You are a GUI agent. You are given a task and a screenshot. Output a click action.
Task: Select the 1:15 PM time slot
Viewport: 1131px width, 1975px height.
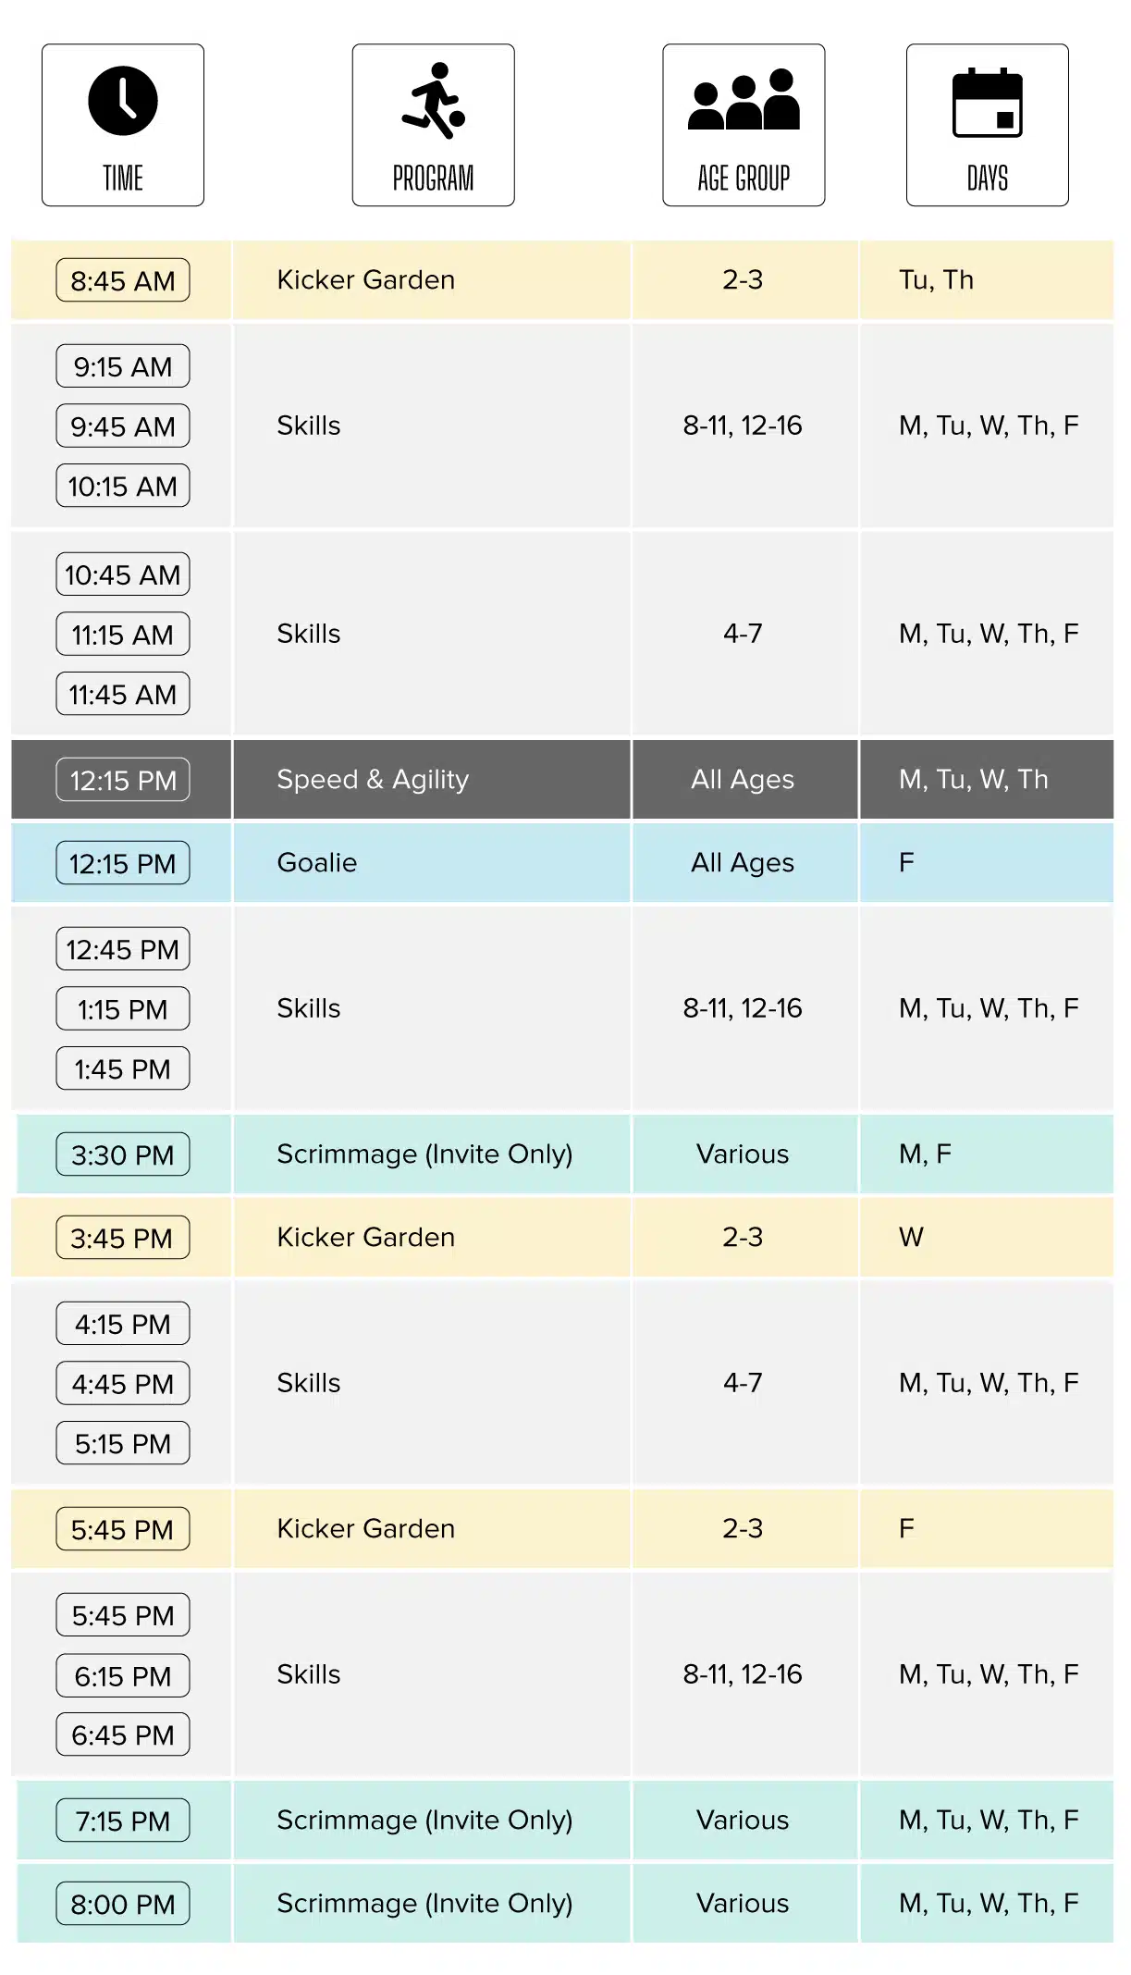click(123, 1009)
